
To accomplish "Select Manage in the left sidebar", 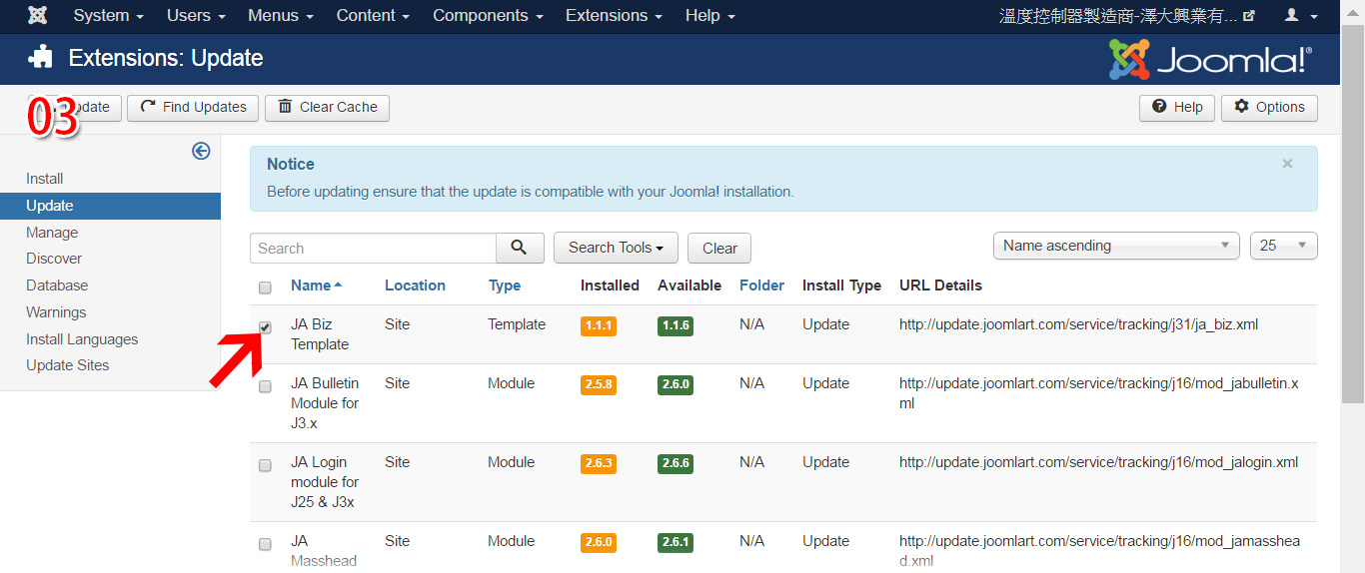I will 52,233.
